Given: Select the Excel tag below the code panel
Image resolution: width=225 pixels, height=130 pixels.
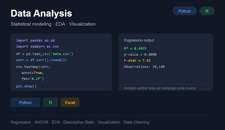Looking at the screenshot, I should (x=70, y=103).
